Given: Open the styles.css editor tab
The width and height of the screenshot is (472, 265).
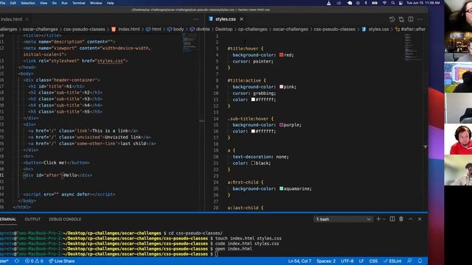Looking at the screenshot, I should coord(226,19).
